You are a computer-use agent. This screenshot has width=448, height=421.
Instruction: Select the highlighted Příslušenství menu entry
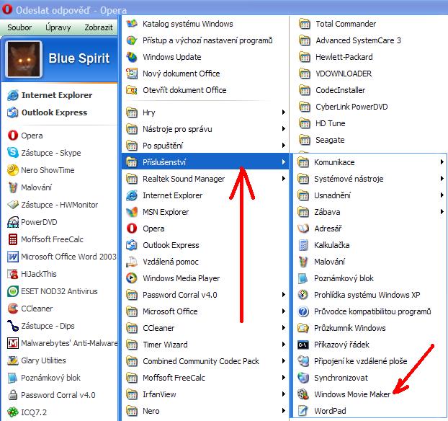[x=205, y=162]
